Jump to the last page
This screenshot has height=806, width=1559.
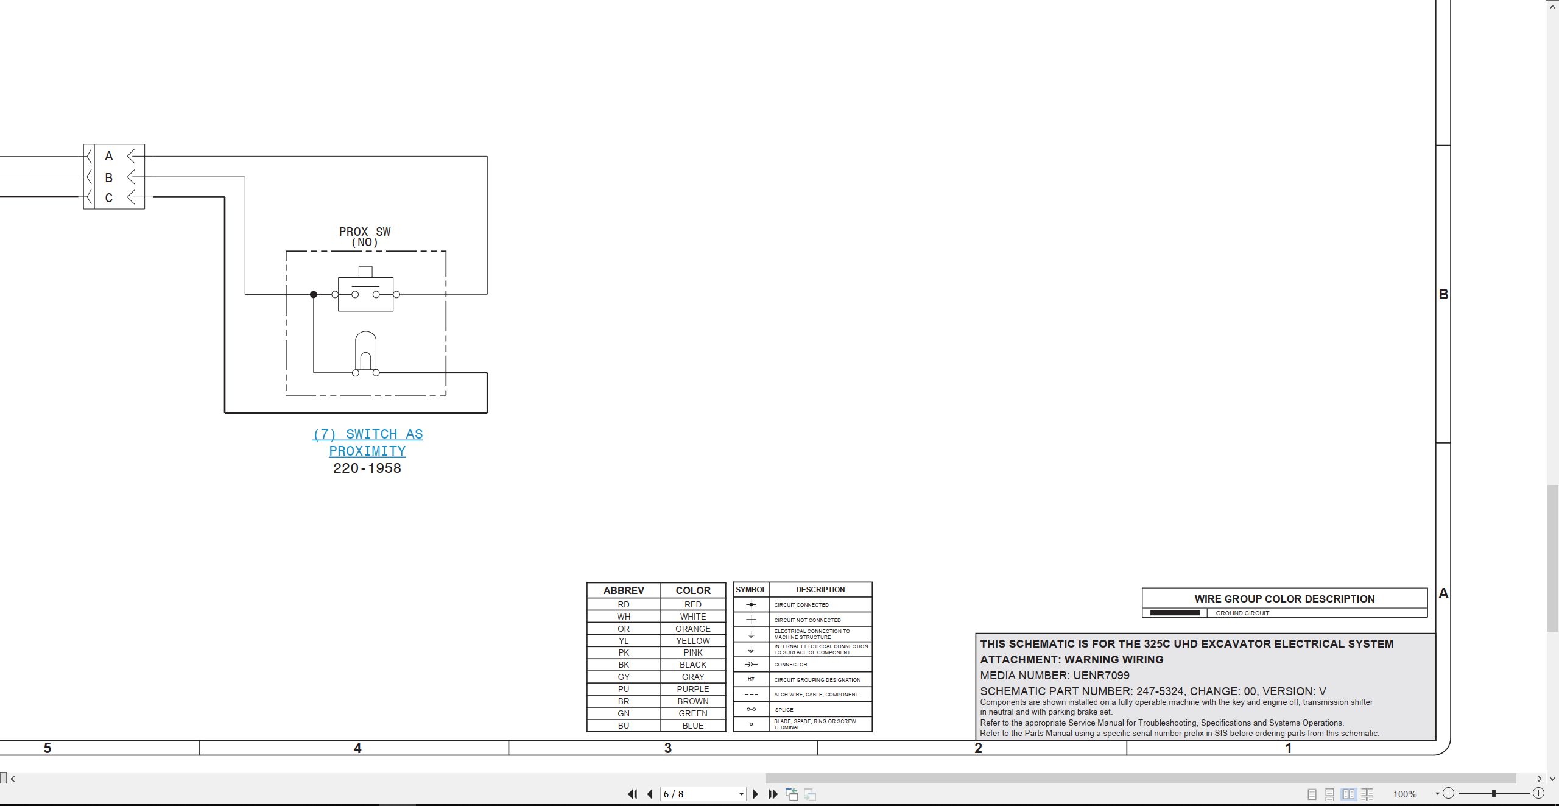click(x=773, y=794)
